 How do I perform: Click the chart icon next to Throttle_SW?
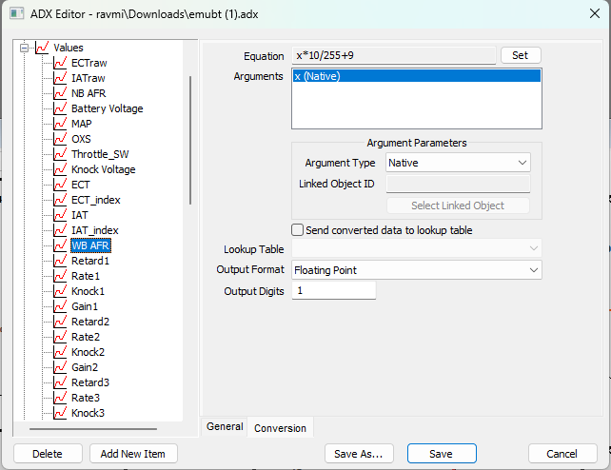pyautogui.click(x=61, y=154)
